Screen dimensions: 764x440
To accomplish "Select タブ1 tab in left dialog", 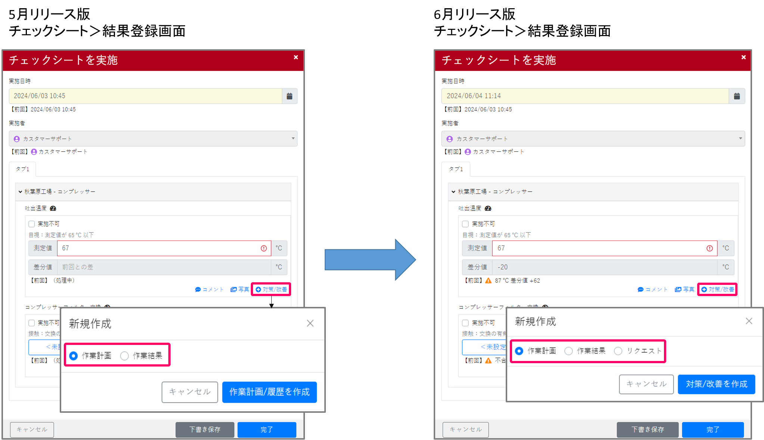I will click(22, 169).
